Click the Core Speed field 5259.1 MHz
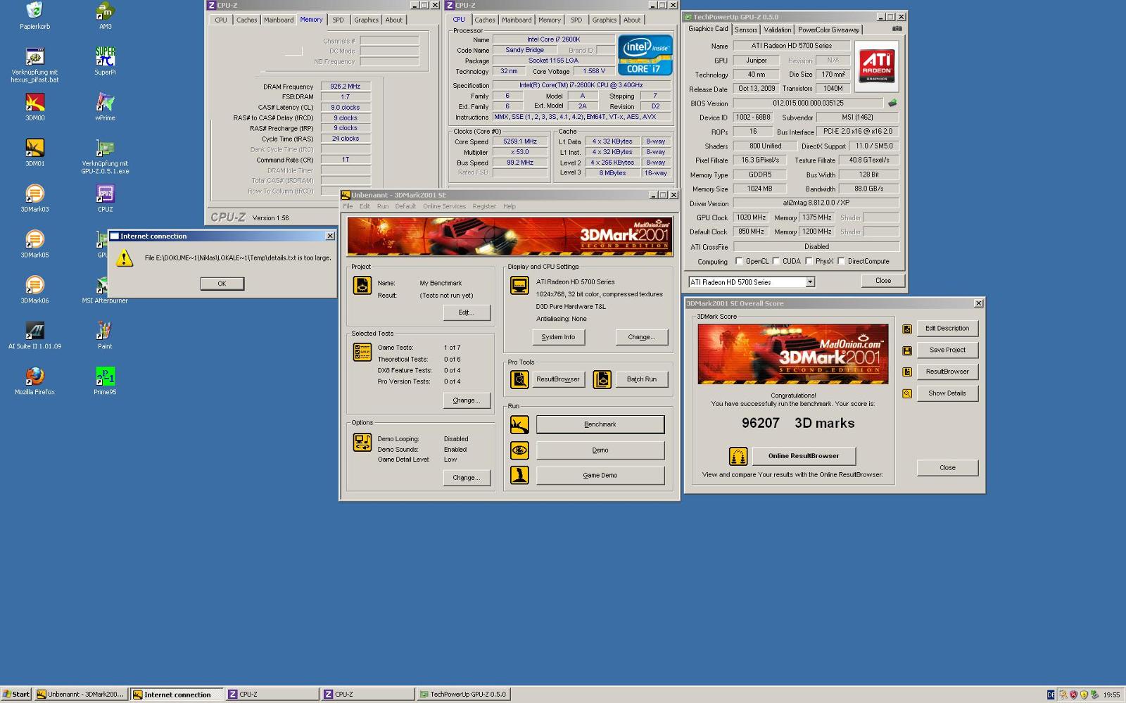 click(520, 141)
